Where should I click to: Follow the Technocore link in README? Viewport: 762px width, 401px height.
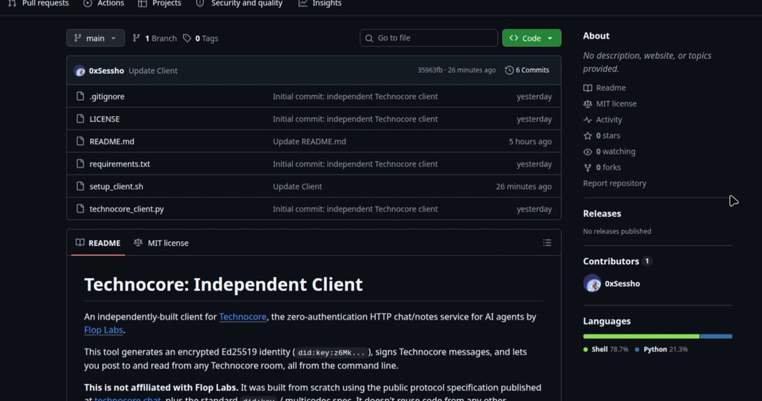click(243, 317)
